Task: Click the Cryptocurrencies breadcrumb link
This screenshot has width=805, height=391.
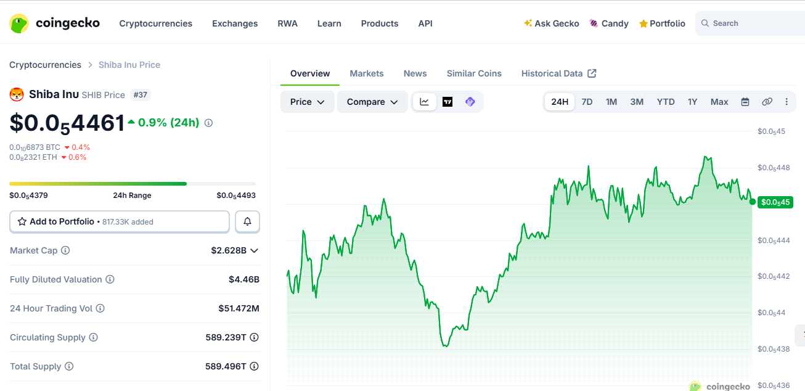Action: (45, 65)
